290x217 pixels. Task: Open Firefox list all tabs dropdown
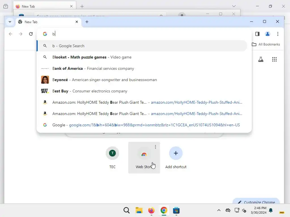click(234, 6)
